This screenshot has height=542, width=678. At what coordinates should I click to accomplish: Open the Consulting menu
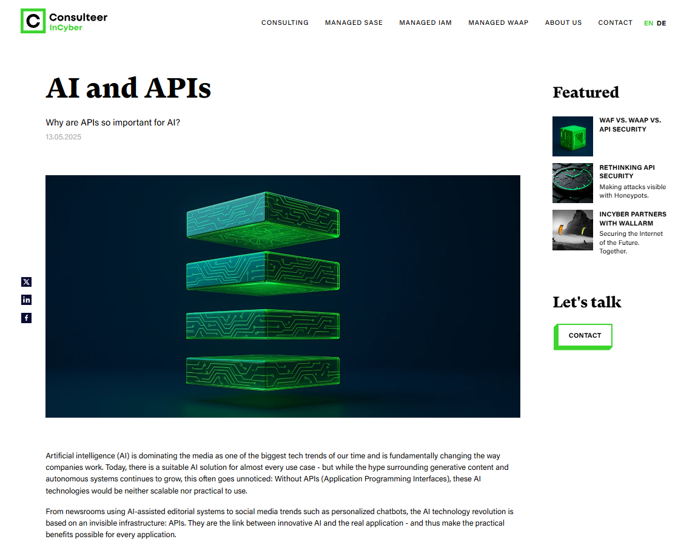(x=285, y=22)
